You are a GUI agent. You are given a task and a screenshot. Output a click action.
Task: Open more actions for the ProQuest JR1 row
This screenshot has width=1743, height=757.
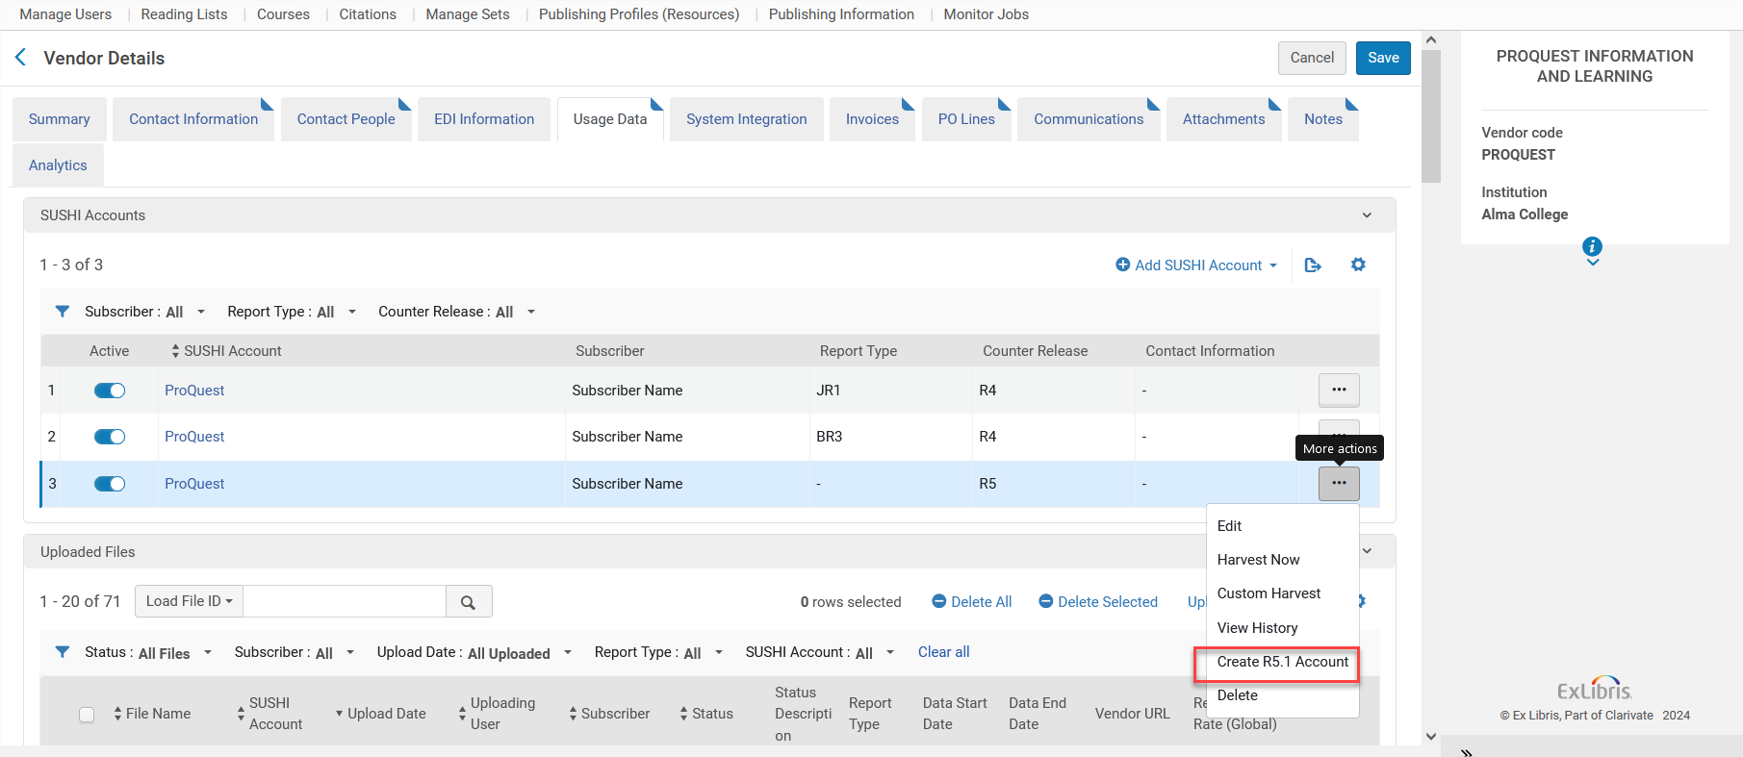(x=1339, y=390)
